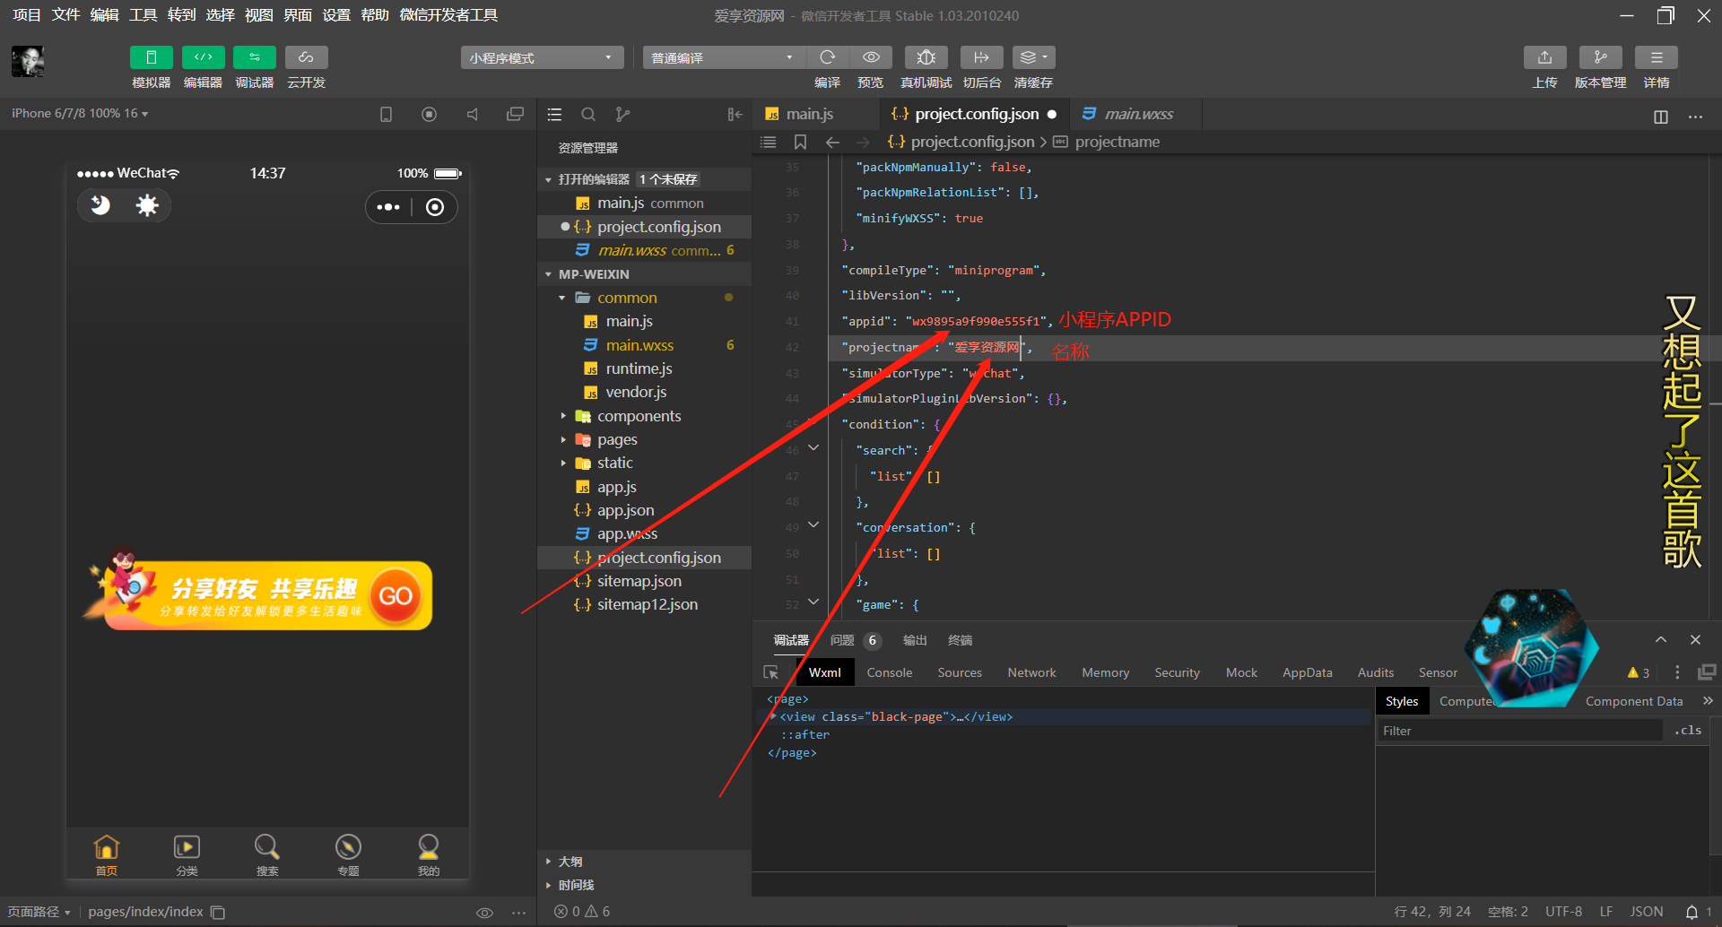This screenshot has width=1722, height=927.
Task: Open the Console devtools tab
Action: tap(889, 672)
